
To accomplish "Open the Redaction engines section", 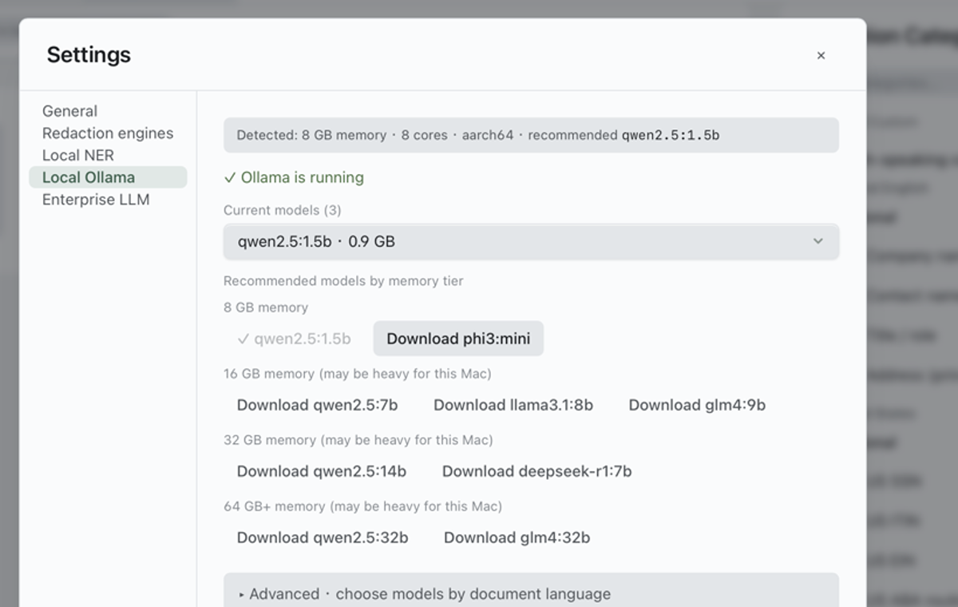I will [108, 133].
